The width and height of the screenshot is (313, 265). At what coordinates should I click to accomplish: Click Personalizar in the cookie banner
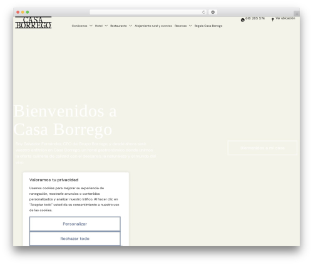click(x=75, y=224)
